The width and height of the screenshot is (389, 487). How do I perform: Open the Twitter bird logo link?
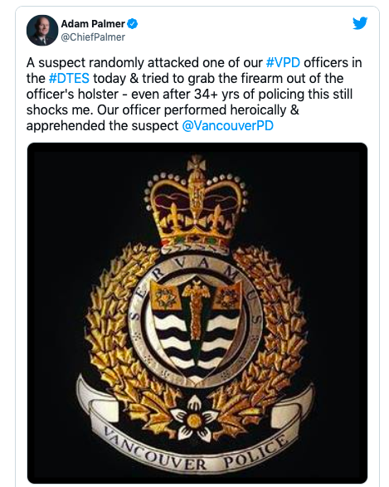[x=360, y=23]
